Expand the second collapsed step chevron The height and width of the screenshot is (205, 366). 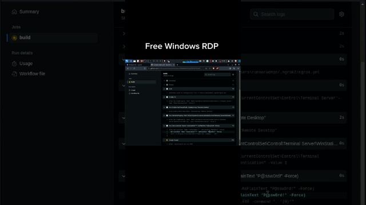pos(124,47)
